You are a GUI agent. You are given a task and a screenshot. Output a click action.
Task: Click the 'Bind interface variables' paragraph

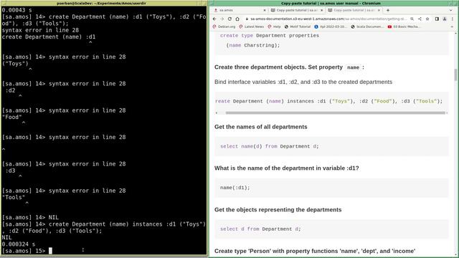303,82
